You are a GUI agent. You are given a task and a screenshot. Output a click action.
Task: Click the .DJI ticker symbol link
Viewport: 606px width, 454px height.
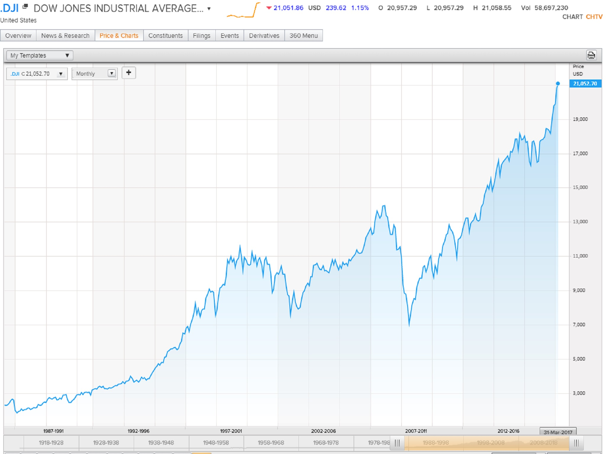[9, 8]
